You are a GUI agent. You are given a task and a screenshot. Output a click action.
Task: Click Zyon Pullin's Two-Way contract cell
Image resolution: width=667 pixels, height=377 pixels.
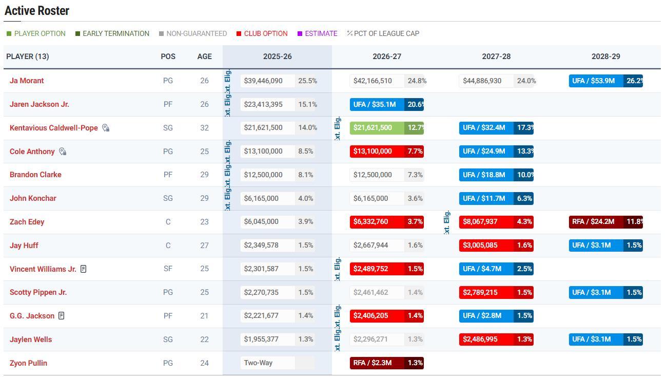click(267, 363)
